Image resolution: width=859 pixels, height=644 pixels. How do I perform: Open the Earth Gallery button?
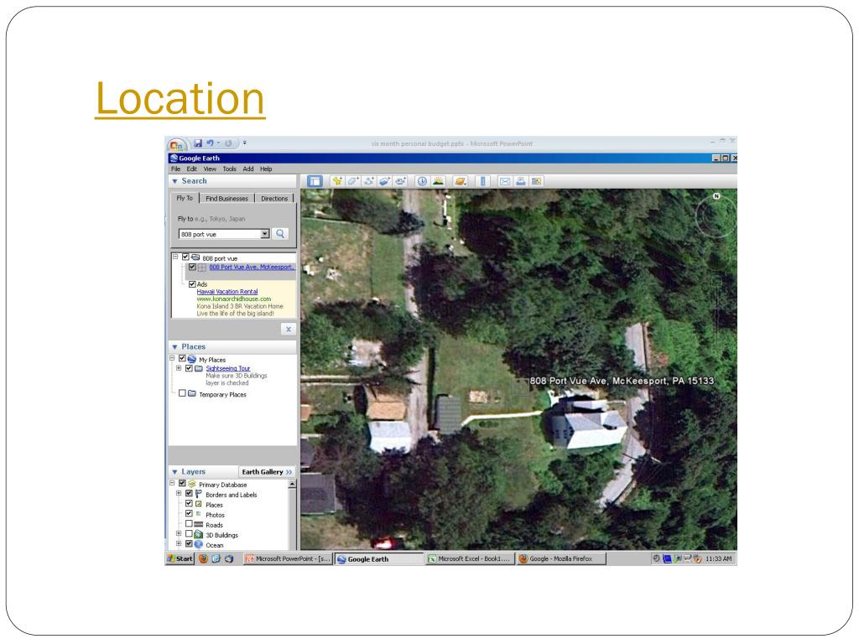click(x=268, y=472)
